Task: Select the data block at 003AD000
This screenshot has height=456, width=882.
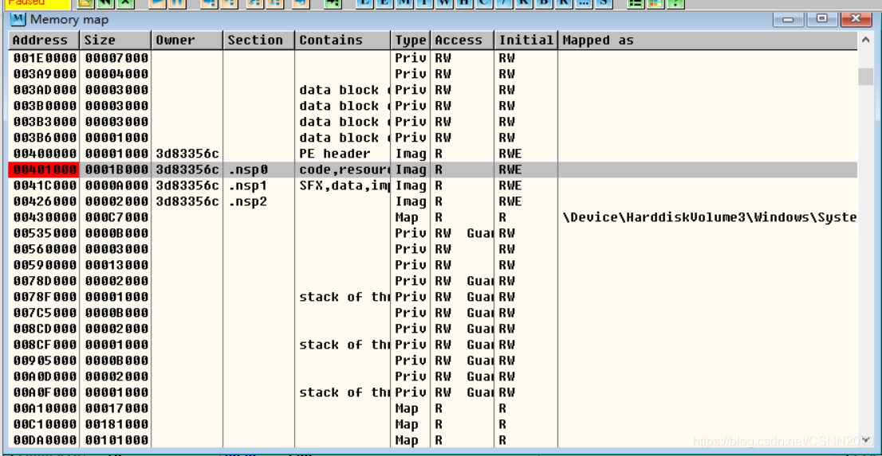Action: (x=433, y=90)
